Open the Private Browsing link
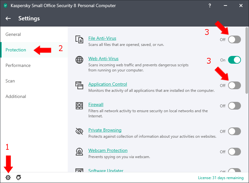This screenshot has width=249, height=183. point(105,130)
